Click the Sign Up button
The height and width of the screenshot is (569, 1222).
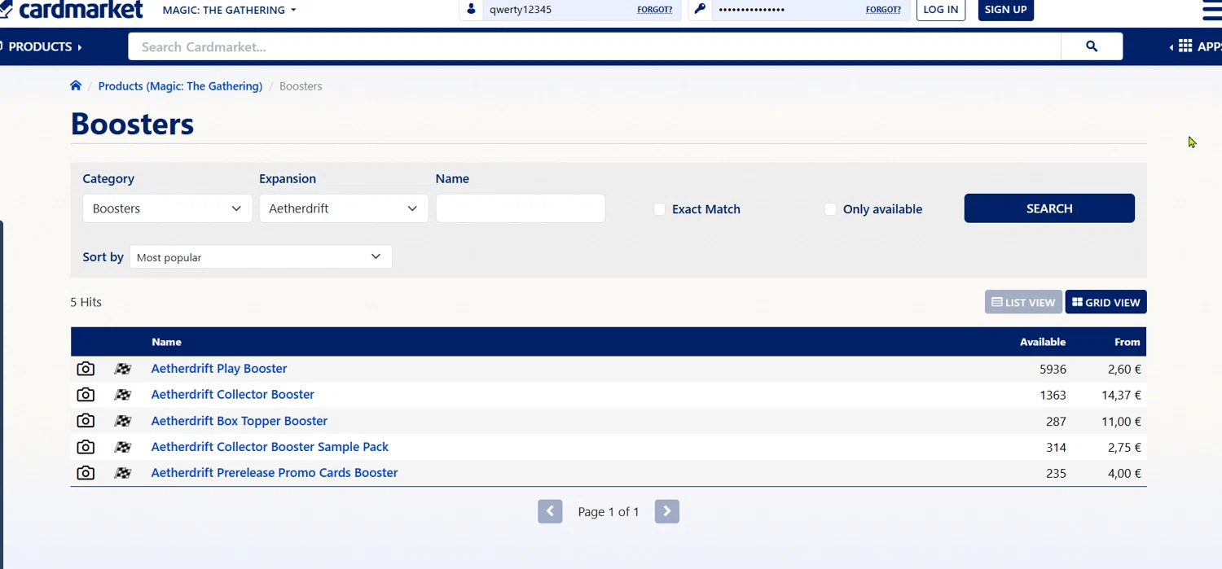[1006, 10]
